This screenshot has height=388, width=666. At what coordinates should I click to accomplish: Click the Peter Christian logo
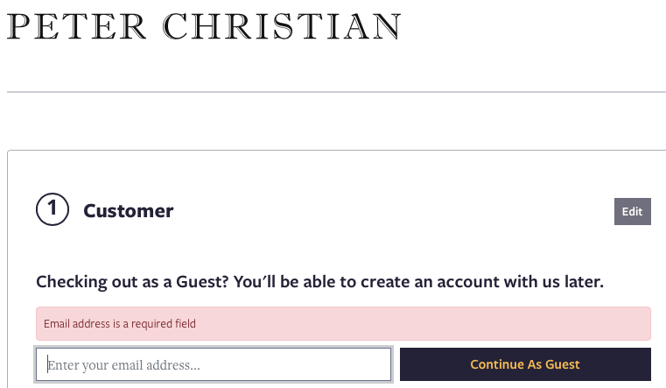click(204, 26)
